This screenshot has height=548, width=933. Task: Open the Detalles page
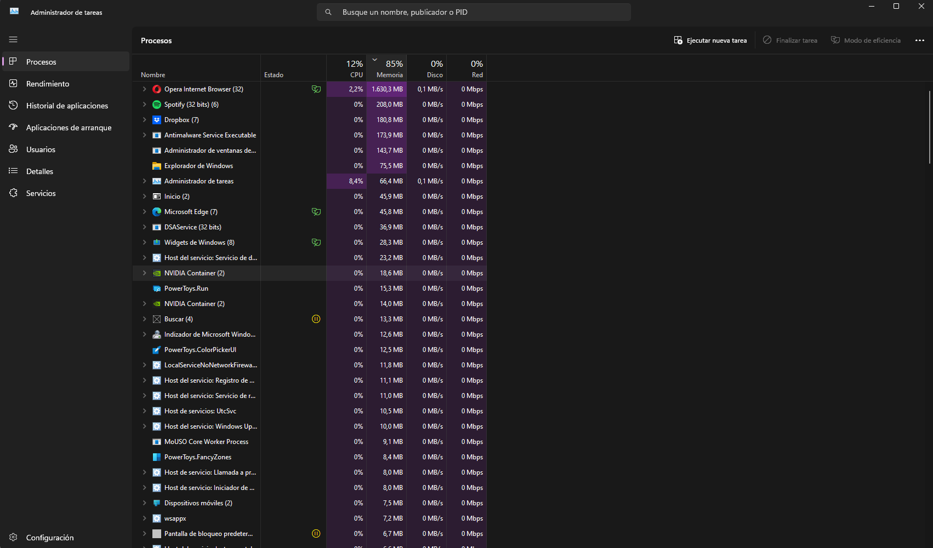66,171
